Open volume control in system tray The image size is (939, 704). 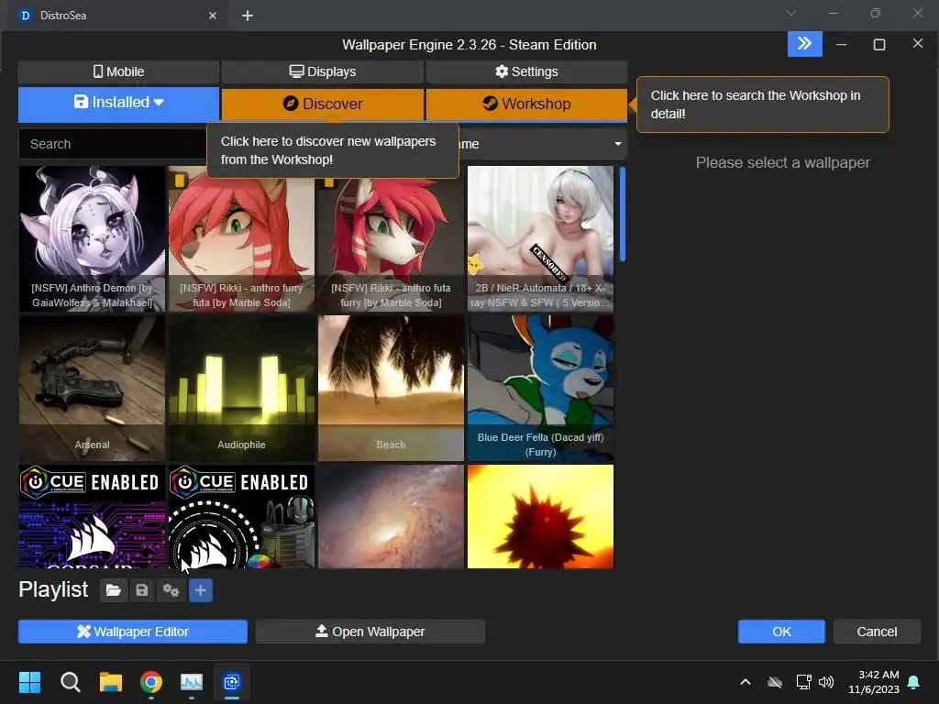click(x=826, y=682)
